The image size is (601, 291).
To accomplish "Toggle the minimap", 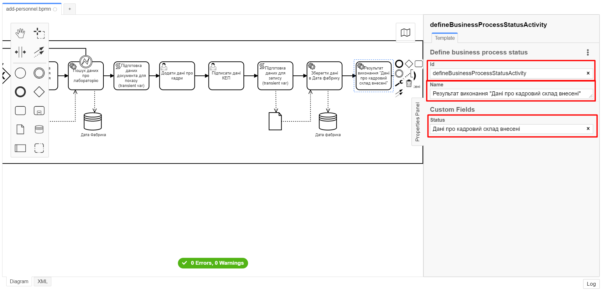I will [405, 33].
